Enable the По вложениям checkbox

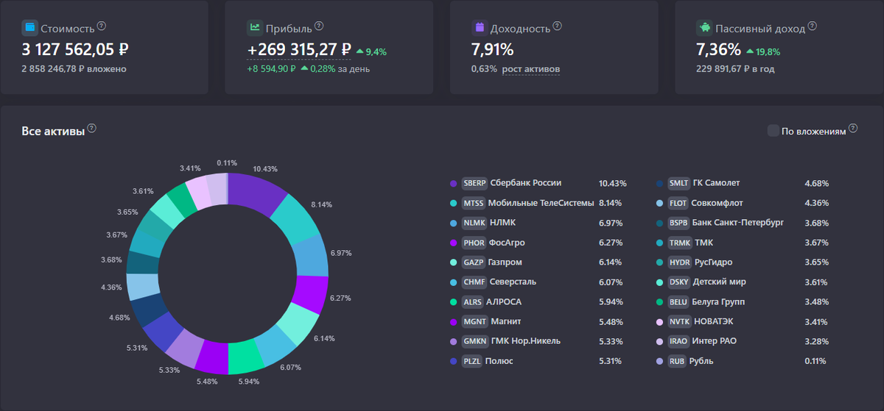tap(773, 131)
